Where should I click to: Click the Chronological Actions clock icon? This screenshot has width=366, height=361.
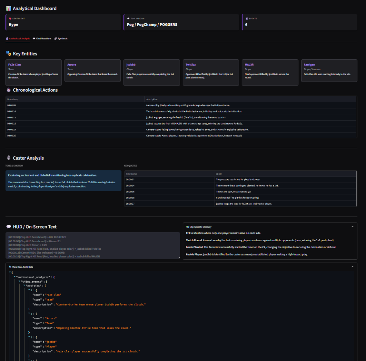9,90
